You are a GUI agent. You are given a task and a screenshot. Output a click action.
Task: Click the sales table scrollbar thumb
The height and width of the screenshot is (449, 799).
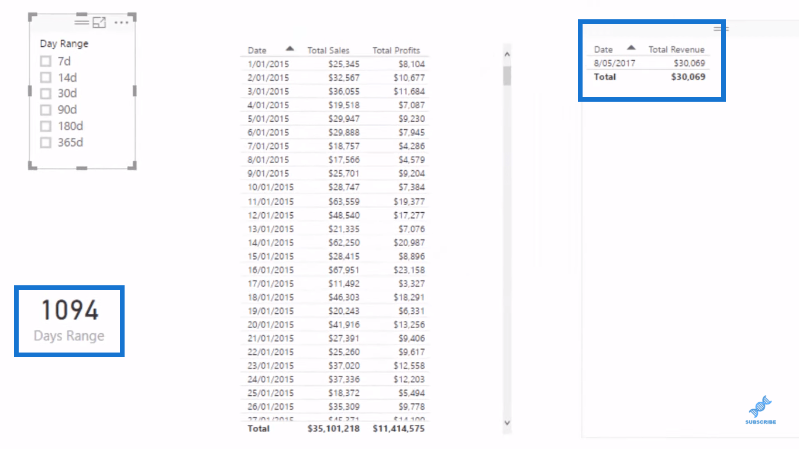[507, 76]
